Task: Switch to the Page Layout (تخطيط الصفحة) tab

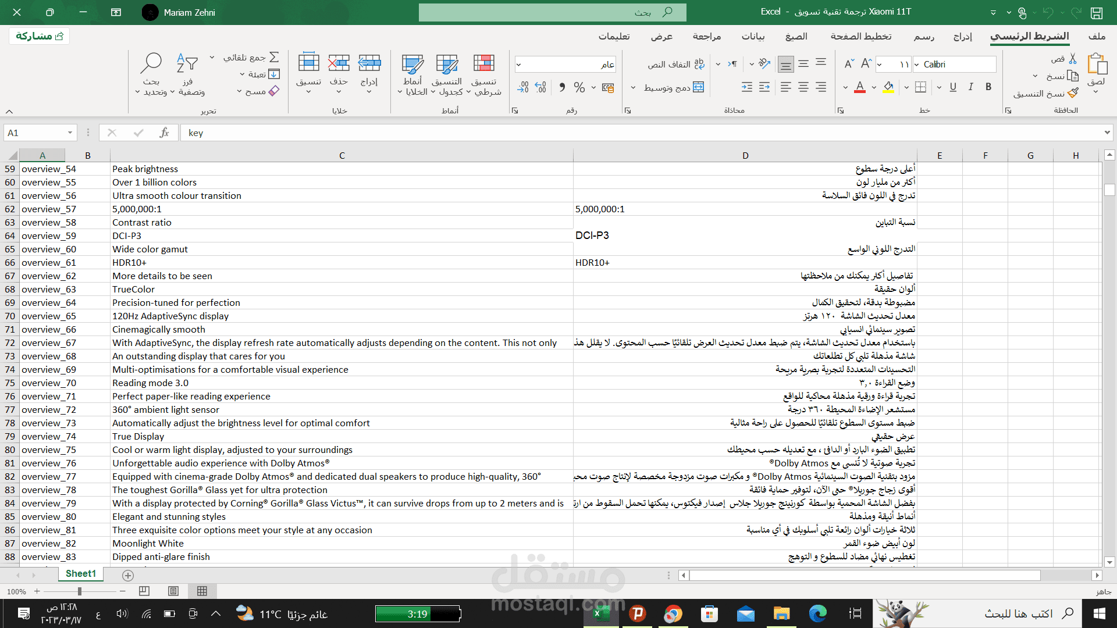Action: point(861,37)
